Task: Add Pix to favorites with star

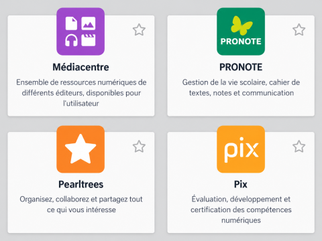Action: [x=299, y=147]
